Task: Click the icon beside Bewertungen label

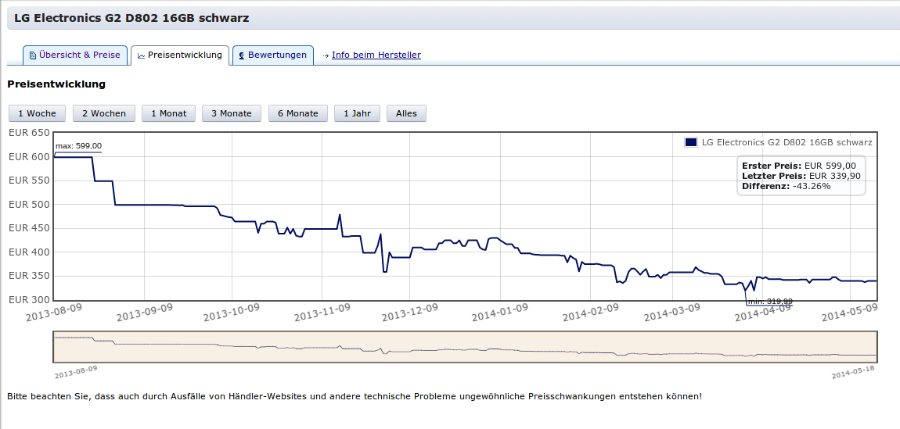Action: pyautogui.click(x=242, y=55)
